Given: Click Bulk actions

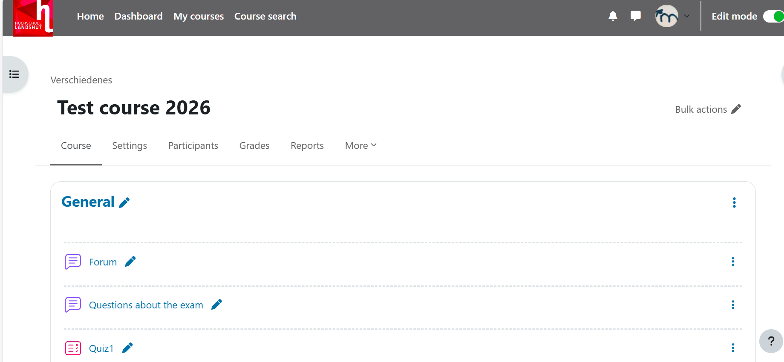Looking at the screenshot, I should pyautogui.click(x=708, y=109).
